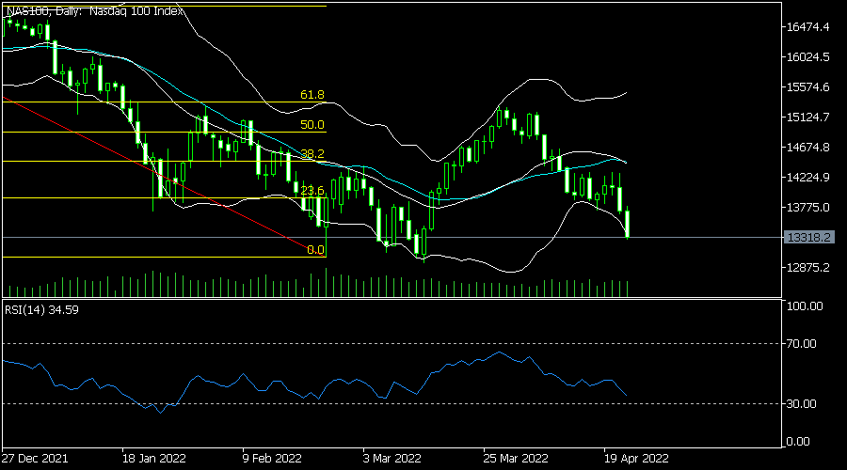This screenshot has height=470, width=847.
Task: Click price axis value 15574.6
Action: tap(807, 87)
